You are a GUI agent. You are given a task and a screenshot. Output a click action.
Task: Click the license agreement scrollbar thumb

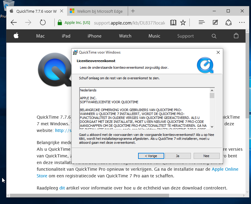[x=212, y=95]
